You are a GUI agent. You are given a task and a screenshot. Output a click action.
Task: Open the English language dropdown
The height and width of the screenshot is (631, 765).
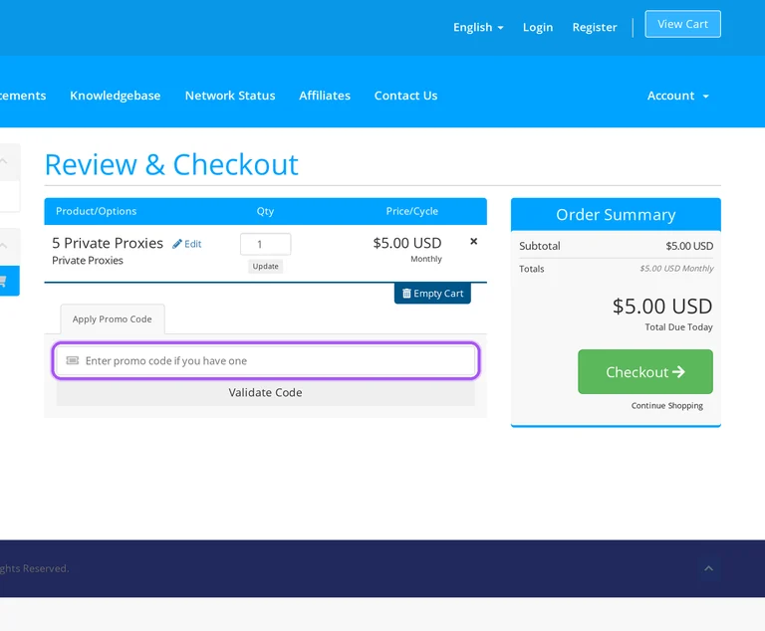coord(478,27)
